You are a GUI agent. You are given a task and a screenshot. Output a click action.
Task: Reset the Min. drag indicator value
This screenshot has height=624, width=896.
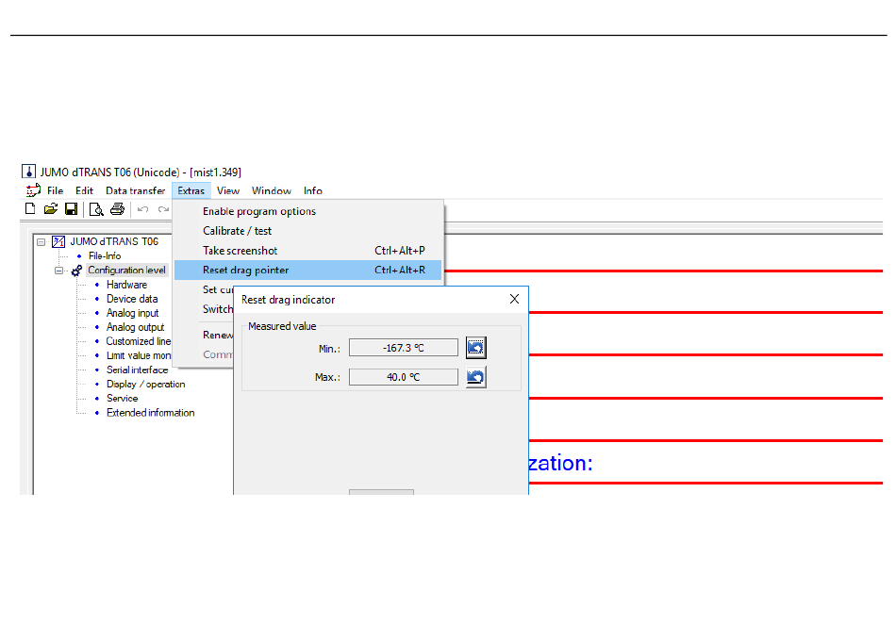(x=475, y=347)
